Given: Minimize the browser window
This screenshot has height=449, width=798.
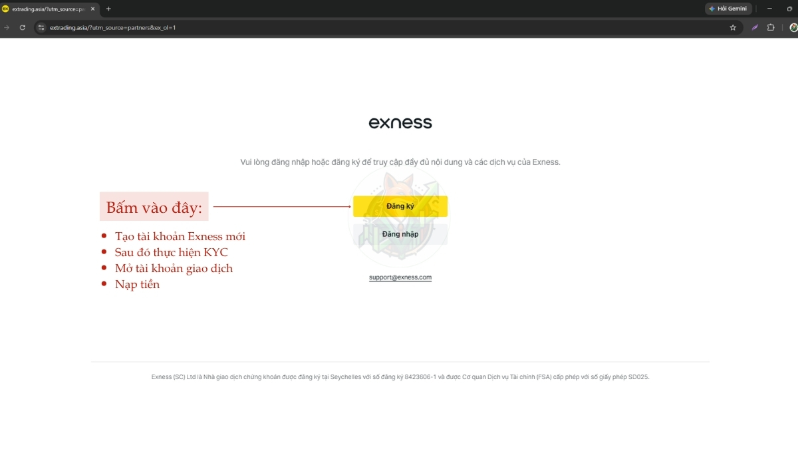Looking at the screenshot, I should pyautogui.click(x=769, y=9).
